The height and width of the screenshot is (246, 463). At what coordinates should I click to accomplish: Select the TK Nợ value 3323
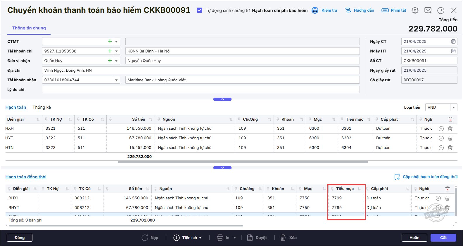click(x=51, y=148)
